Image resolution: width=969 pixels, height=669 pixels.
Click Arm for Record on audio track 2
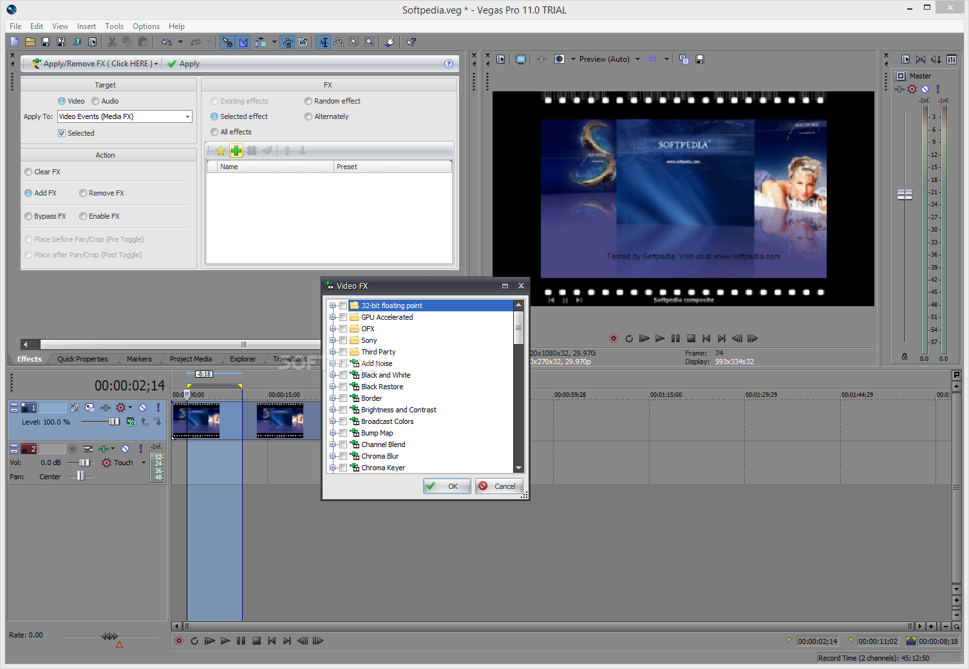click(73, 449)
